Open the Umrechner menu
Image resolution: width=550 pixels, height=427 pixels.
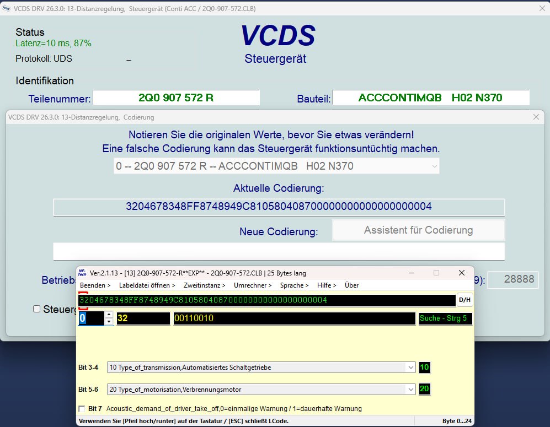tap(253, 285)
